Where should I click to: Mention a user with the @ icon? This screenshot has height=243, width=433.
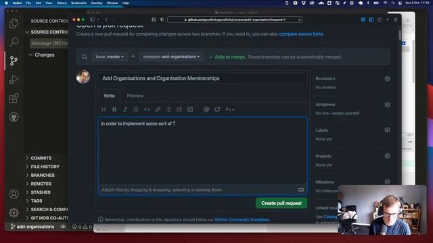pos(206,109)
